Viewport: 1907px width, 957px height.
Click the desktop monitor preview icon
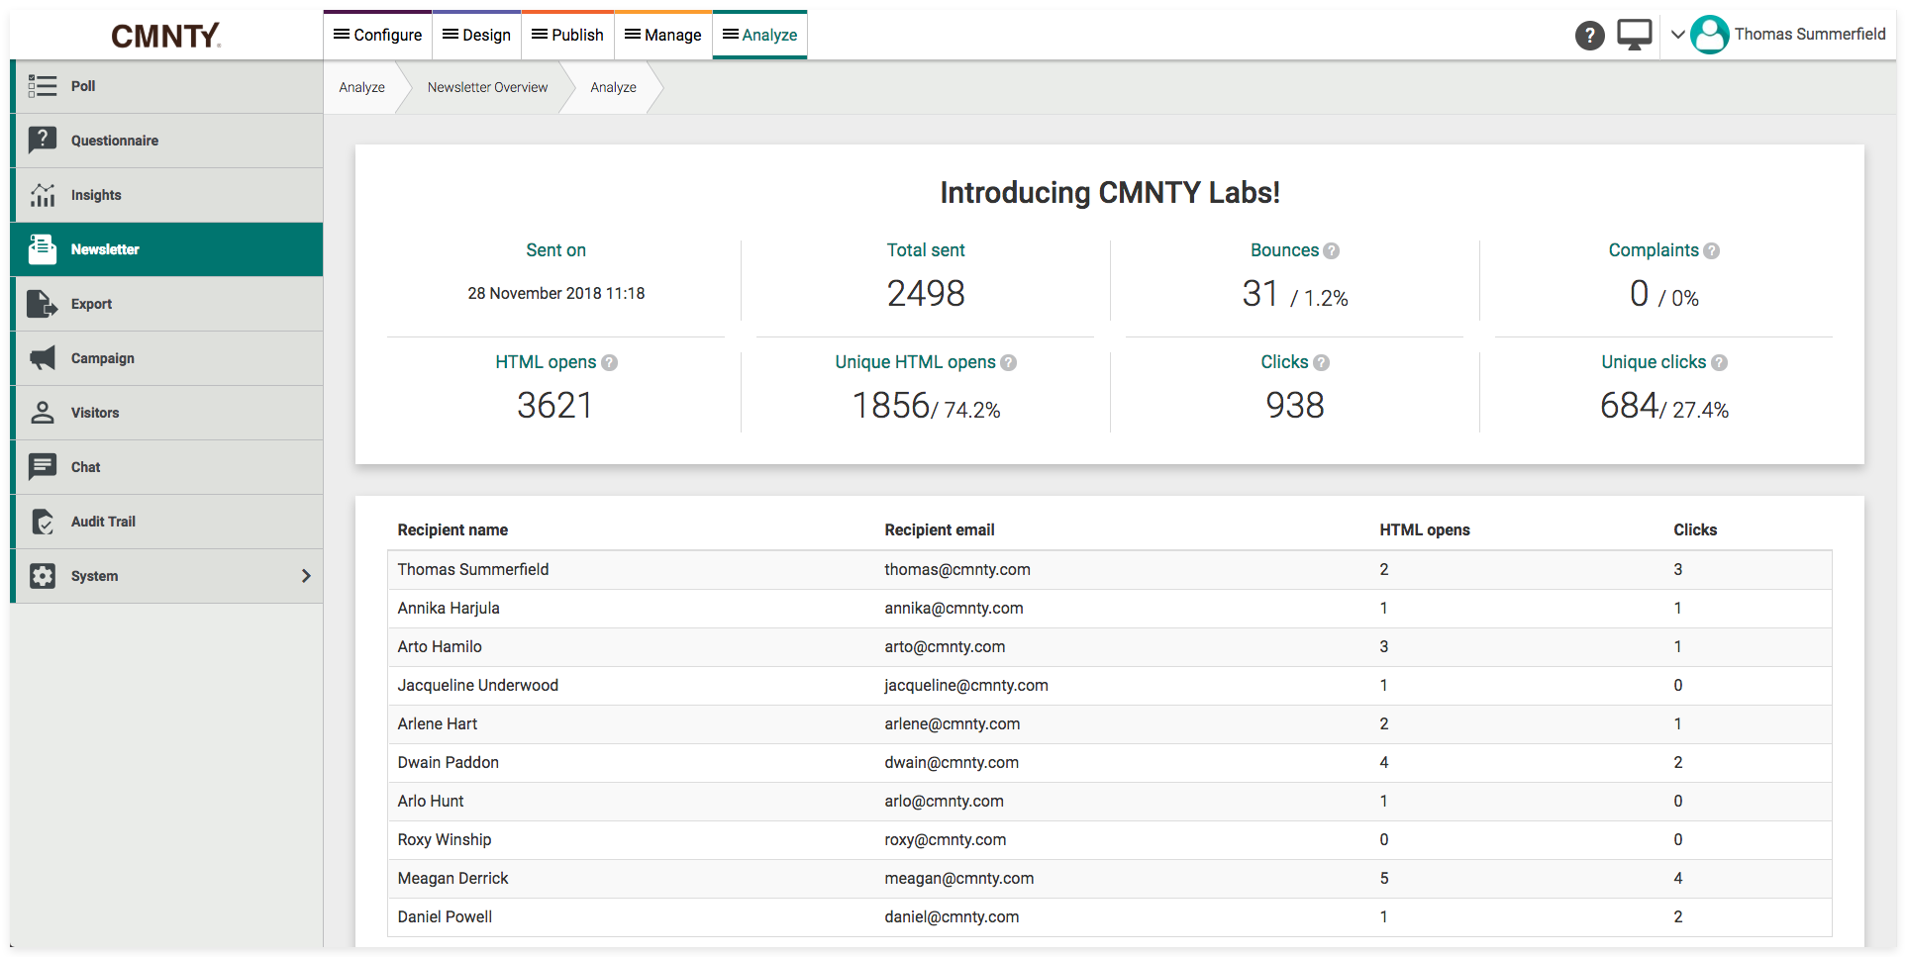1635,36
